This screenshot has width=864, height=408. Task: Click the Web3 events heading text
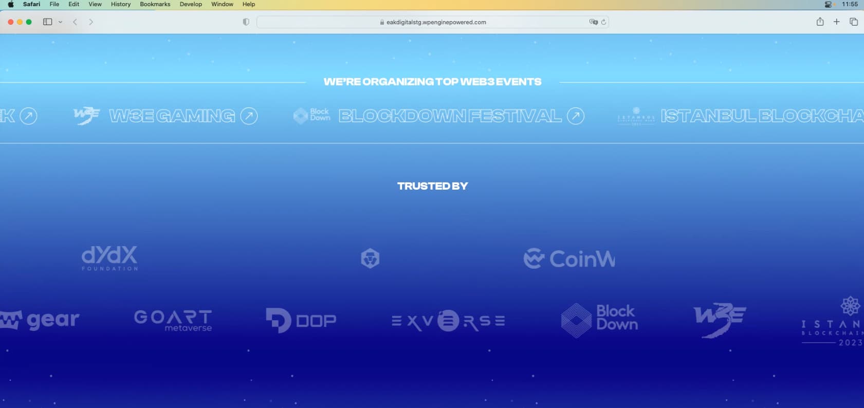pyautogui.click(x=433, y=82)
